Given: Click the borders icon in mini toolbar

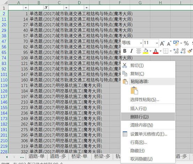Looking at the screenshot, I should [165, 51].
